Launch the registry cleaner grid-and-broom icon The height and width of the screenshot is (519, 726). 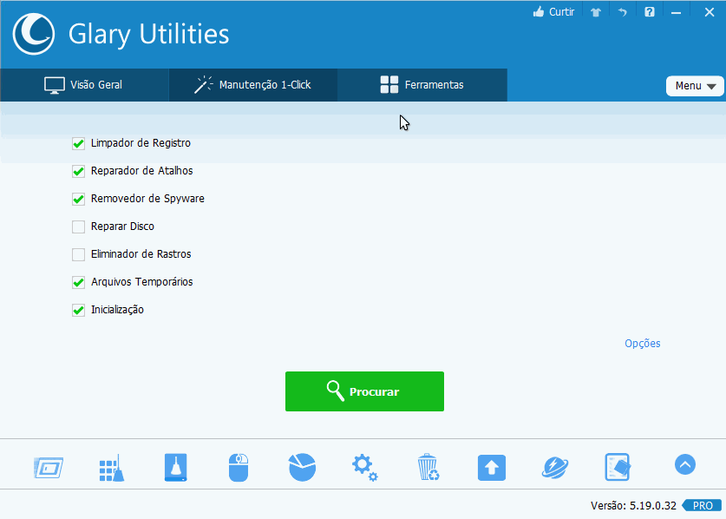pyautogui.click(x=112, y=468)
